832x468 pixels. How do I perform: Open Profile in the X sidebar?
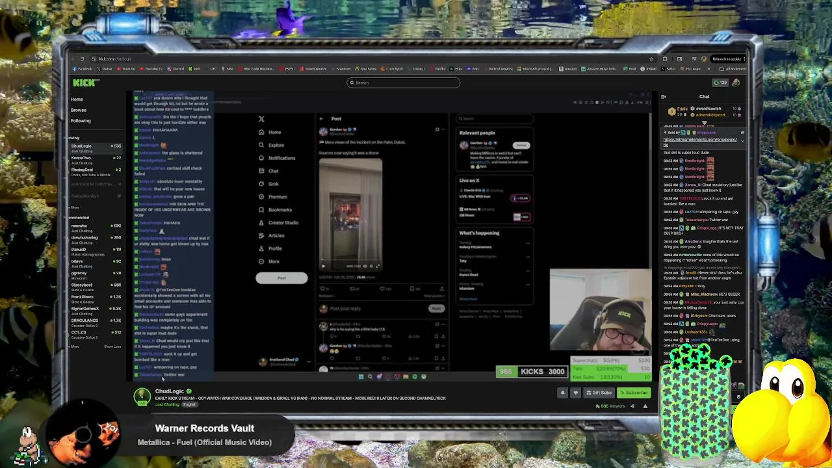pos(270,248)
